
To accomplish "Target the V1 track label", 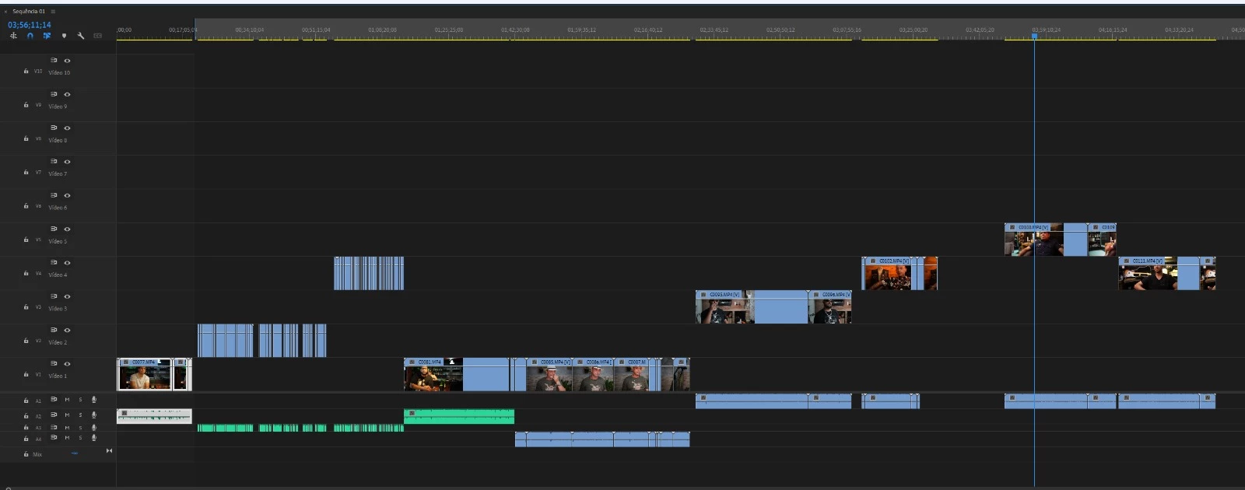I will click(x=38, y=374).
